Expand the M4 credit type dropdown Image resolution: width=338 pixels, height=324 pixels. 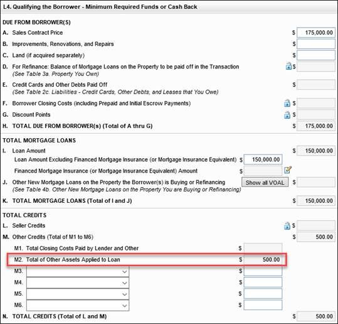78,283
